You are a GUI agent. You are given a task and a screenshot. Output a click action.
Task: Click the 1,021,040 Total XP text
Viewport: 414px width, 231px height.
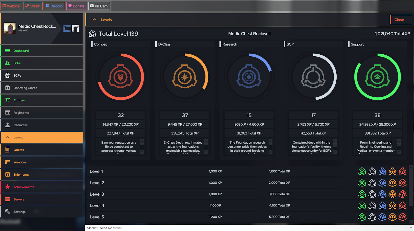pos(393,34)
